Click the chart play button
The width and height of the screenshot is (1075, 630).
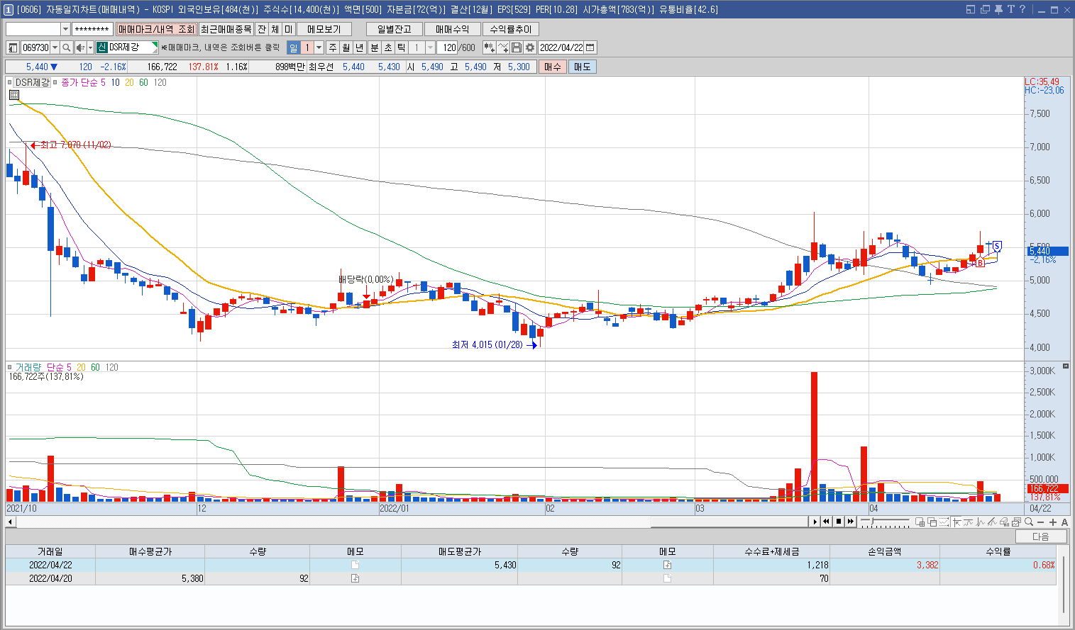[815, 522]
